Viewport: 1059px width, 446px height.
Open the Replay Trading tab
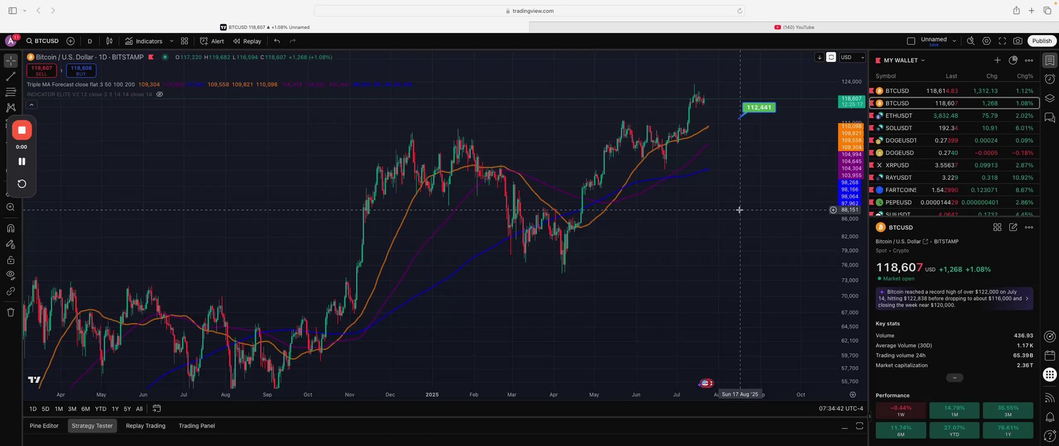point(146,426)
